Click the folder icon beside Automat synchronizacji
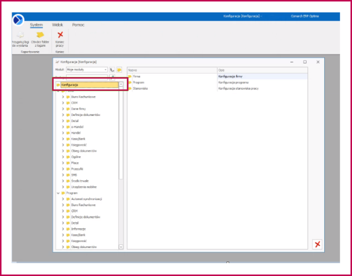Image resolution: width=352 pixels, height=276 pixels. tap(68, 199)
